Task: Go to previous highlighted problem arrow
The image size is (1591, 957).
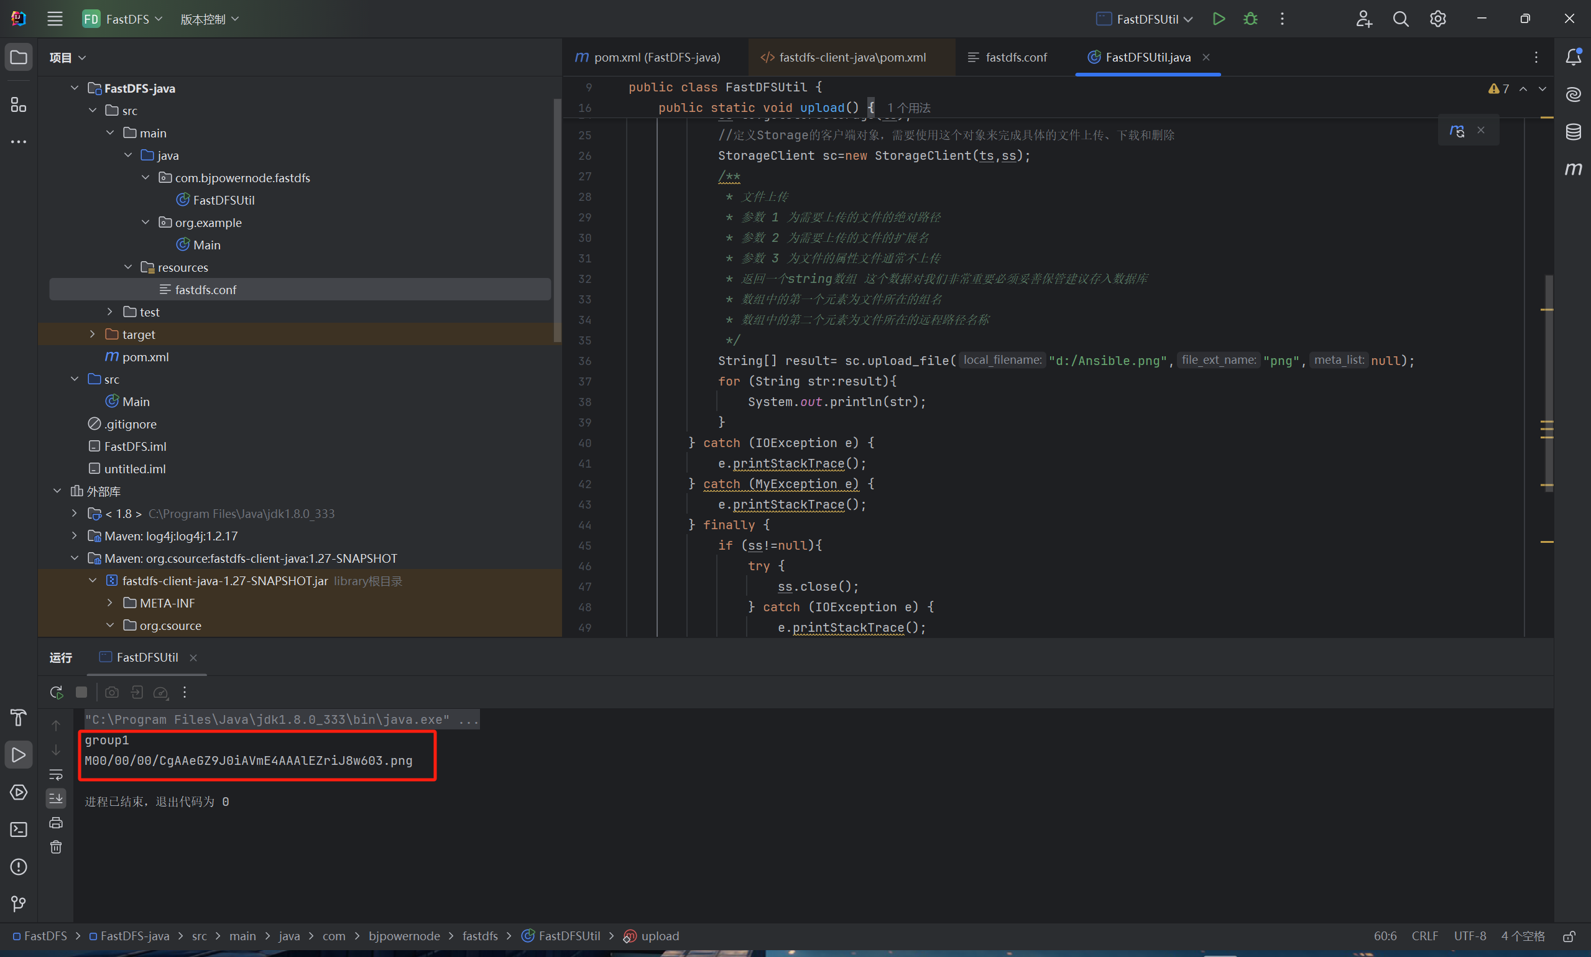Action: coord(1523,88)
